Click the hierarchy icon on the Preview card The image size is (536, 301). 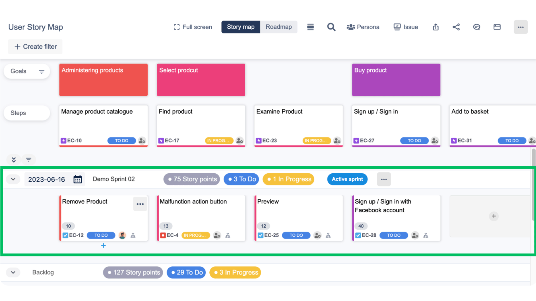tap(328, 235)
